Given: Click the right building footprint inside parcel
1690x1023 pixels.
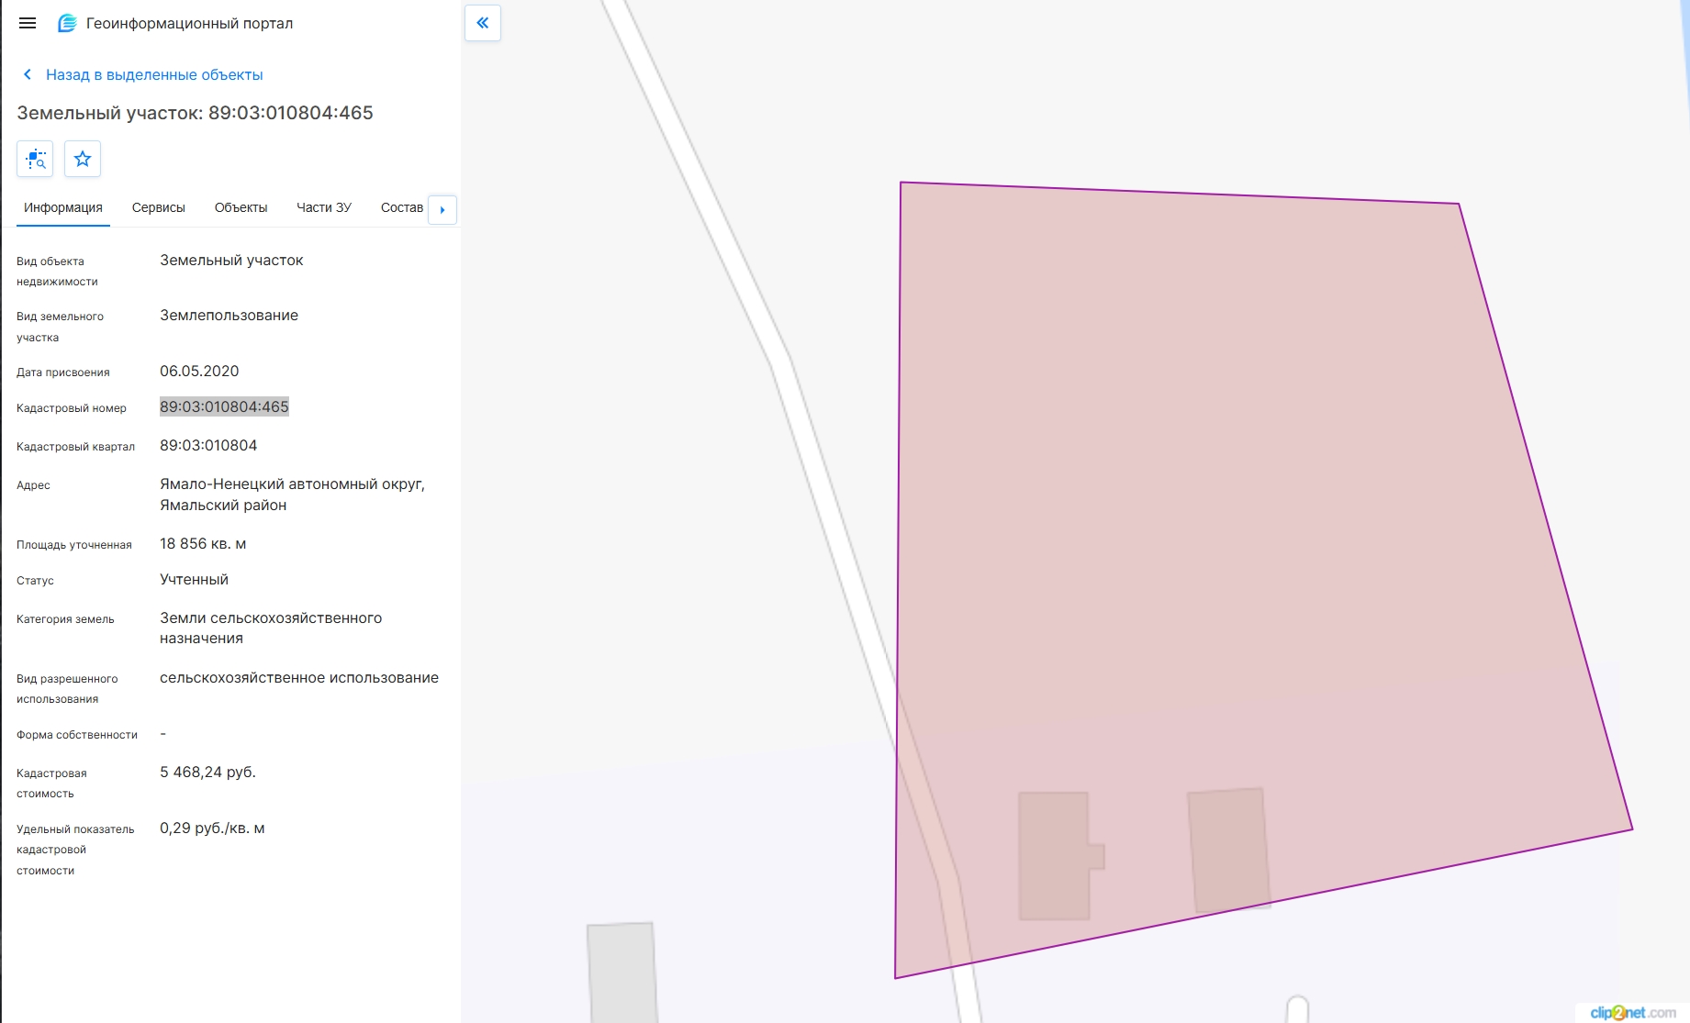Looking at the screenshot, I should point(1228,851).
